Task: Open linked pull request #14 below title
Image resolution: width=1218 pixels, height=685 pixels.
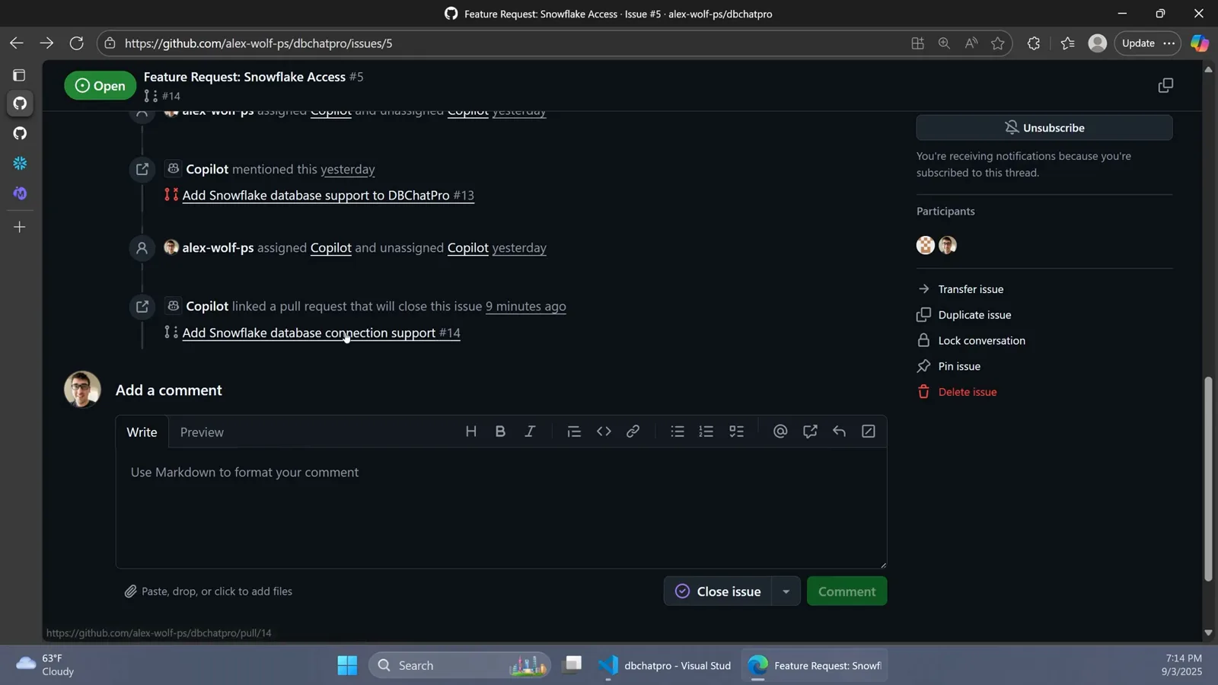Action: pos(162,96)
